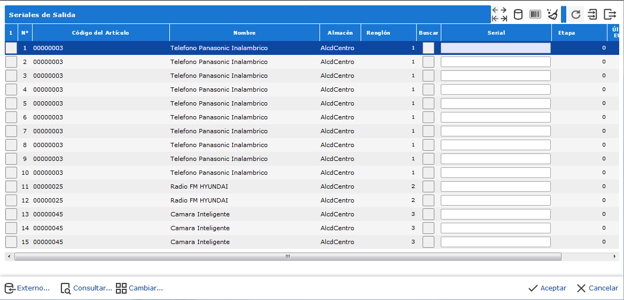This screenshot has height=300, width=624.
Task: Click the Buscar button in row 3
Action: click(x=428, y=75)
